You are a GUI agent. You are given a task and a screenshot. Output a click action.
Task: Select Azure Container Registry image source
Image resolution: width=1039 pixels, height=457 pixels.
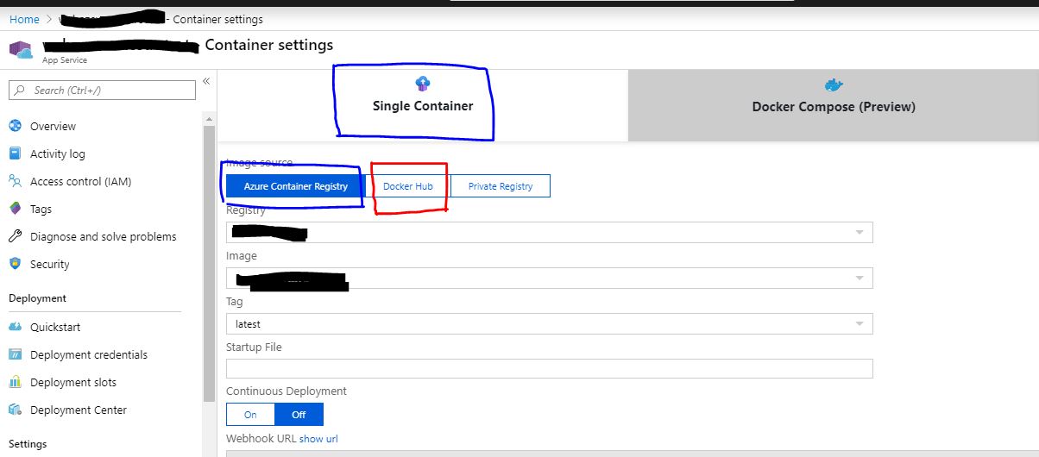pos(296,185)
